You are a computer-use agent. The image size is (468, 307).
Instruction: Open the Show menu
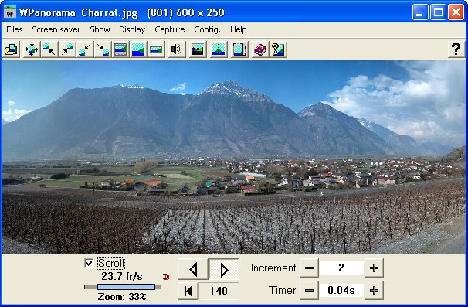pos(100,29)
